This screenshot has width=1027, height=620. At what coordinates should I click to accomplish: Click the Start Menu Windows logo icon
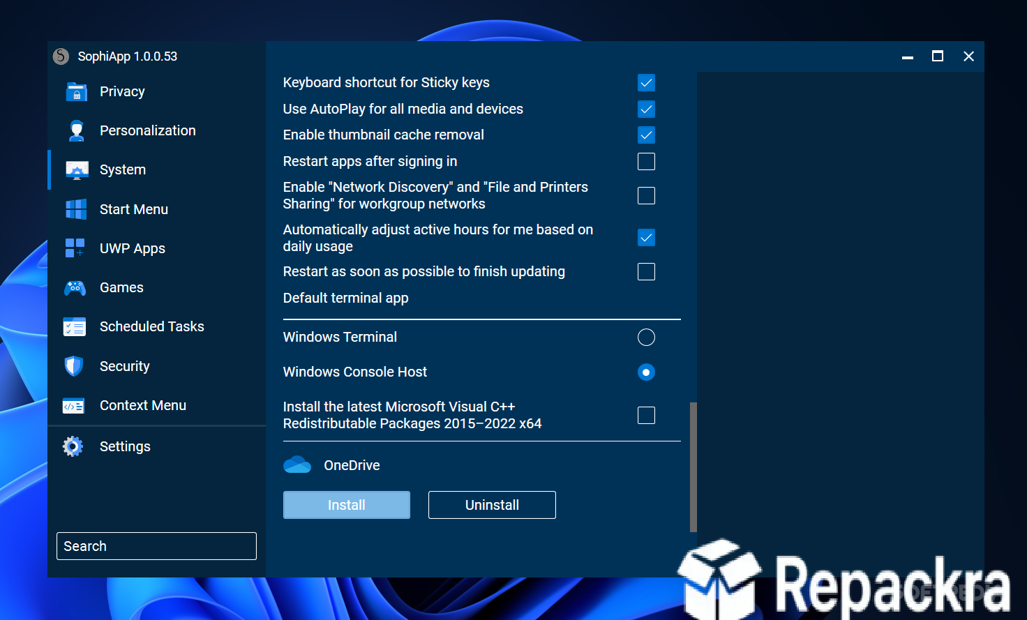(76, 209)
